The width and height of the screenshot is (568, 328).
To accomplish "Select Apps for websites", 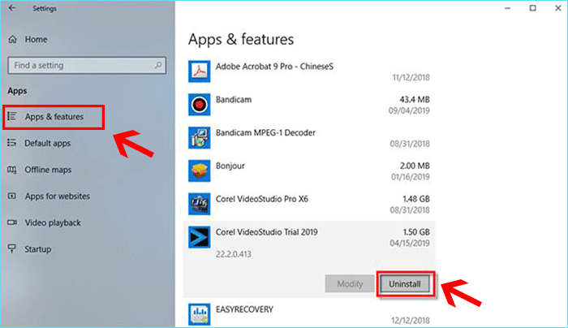I will 58,196.
